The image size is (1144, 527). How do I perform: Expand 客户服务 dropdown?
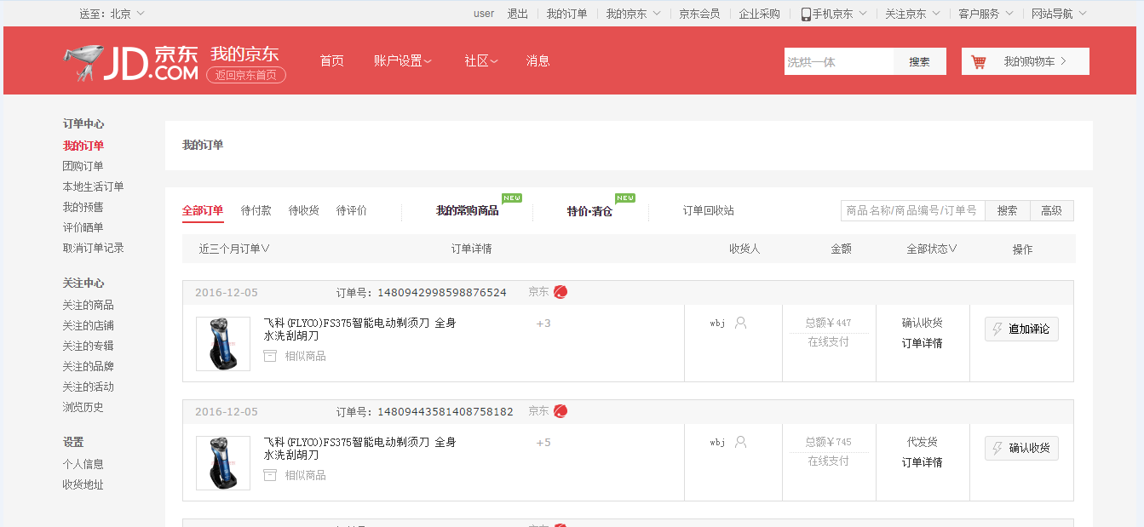986,14
